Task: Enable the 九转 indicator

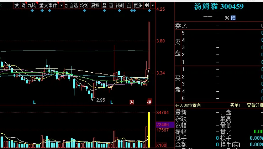Action: click(x=32, y=5)
